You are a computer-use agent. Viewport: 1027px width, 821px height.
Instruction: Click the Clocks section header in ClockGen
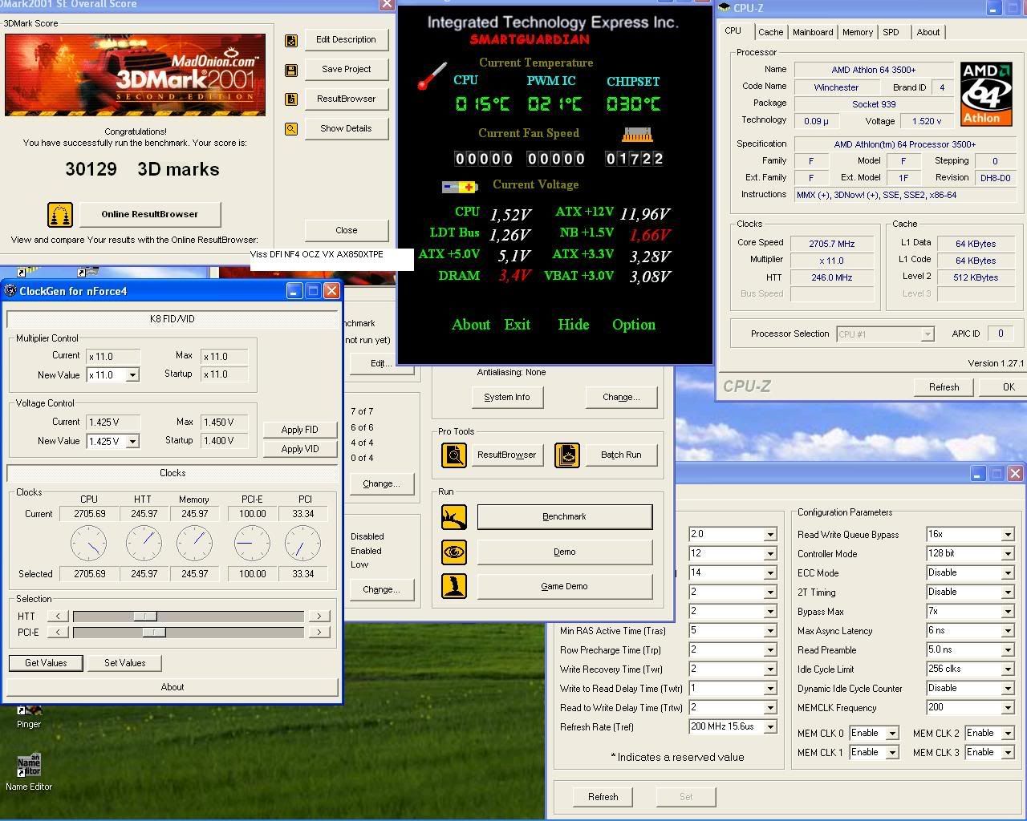coord(173,473)
